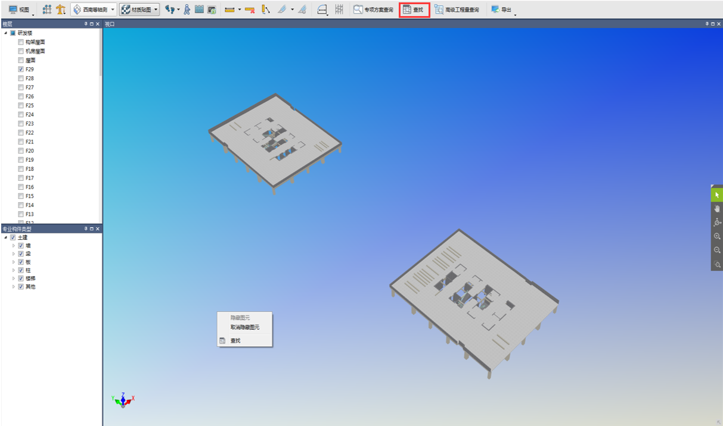Open the 材质贴图 render mode dropdown
This screenshot has width=723, height=426.
139,10
